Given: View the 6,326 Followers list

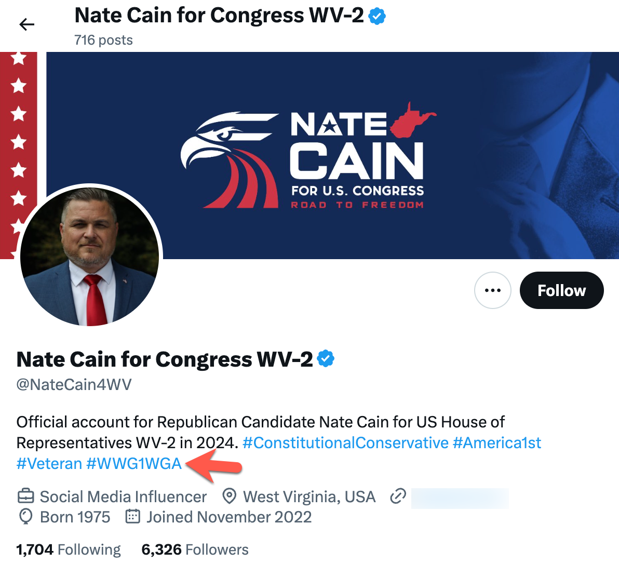Looking at the screenshot, I should (x=195, y=549).
